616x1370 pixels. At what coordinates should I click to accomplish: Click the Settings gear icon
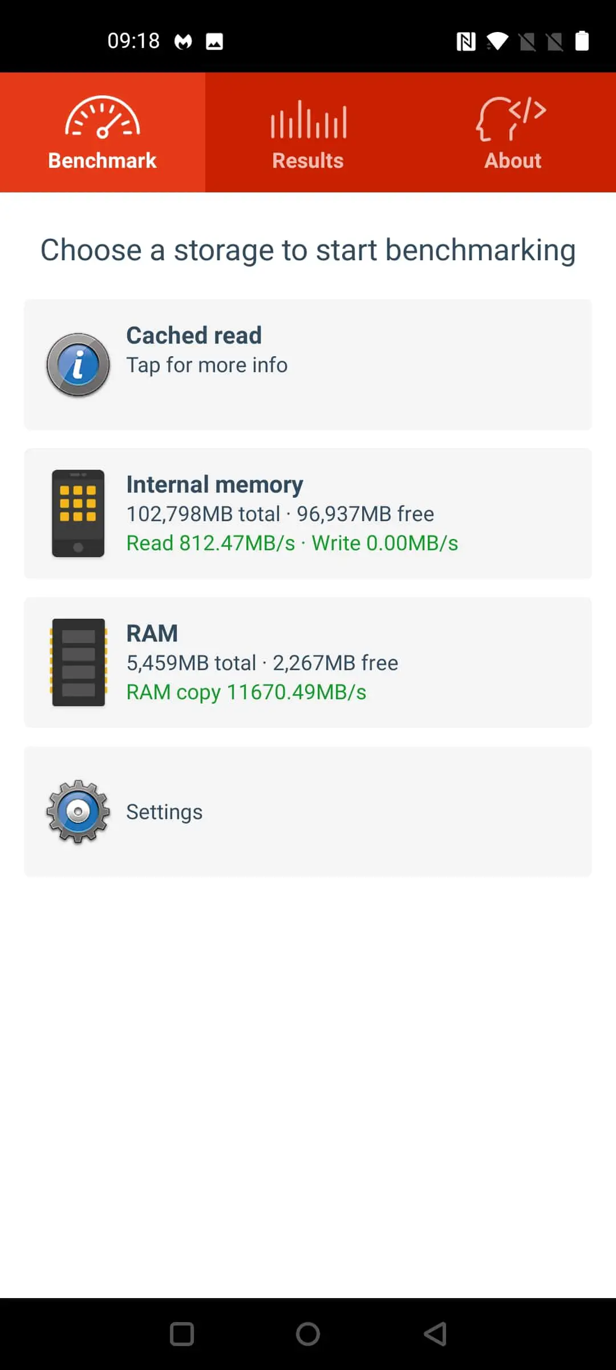click(78, 812)
